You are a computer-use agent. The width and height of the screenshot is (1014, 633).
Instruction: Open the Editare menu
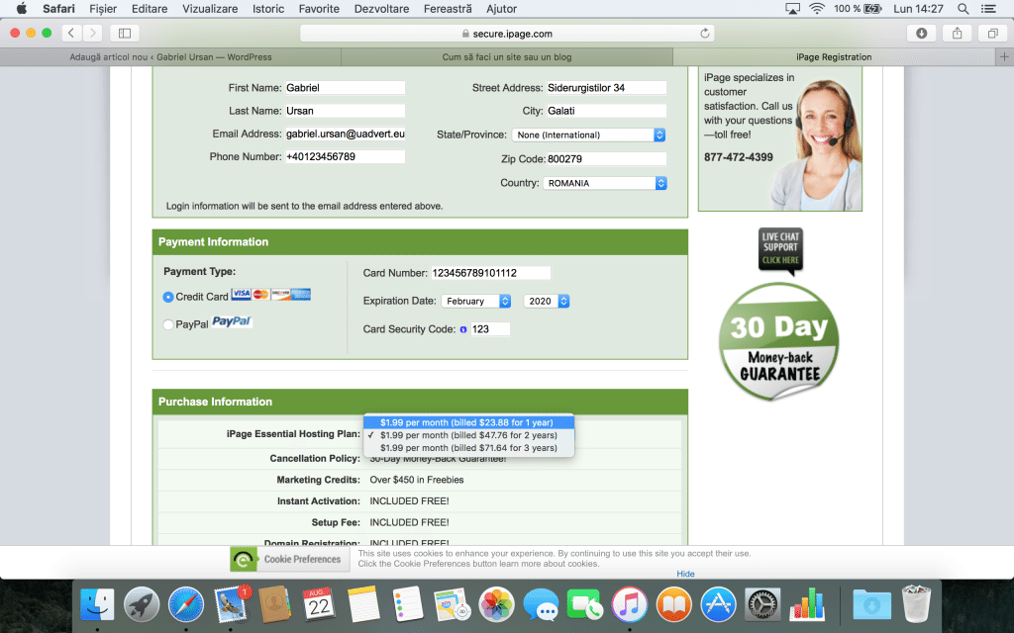pos(150,8)
